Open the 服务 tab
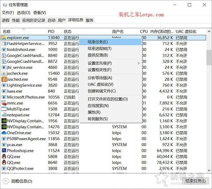Viewport: 212px width, 189px height. pyautogui.click(x=89, y=20)
